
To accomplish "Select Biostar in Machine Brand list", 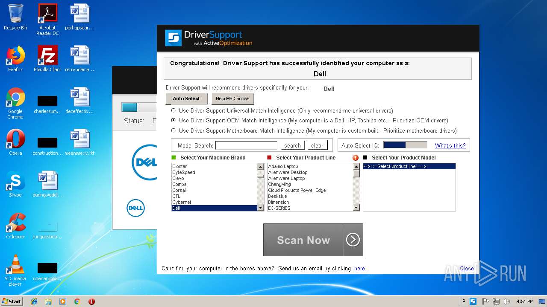I will [x=214, y=166].
